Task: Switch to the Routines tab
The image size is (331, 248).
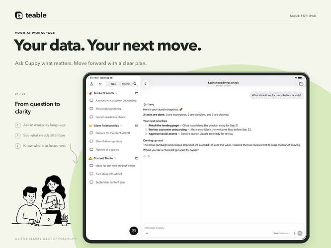Action: 126,84
